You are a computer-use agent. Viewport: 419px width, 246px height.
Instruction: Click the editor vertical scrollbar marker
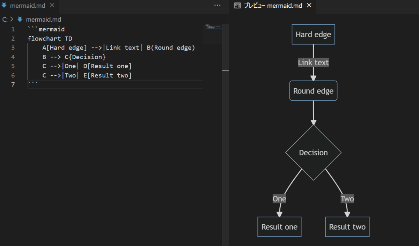coord(226,70)
